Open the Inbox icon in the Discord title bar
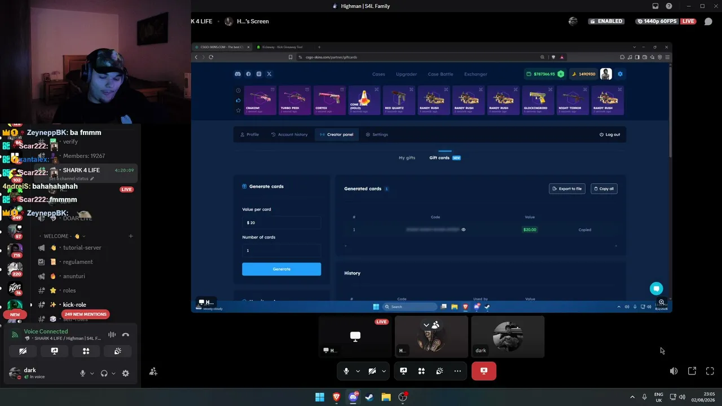722x406 pixels. (x=655, y=6)
